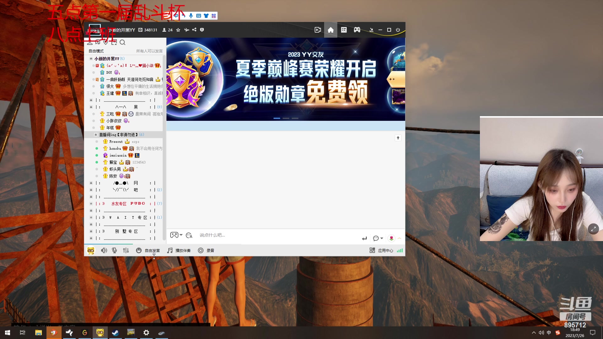Mute your microphone

[x=114, y=250]
